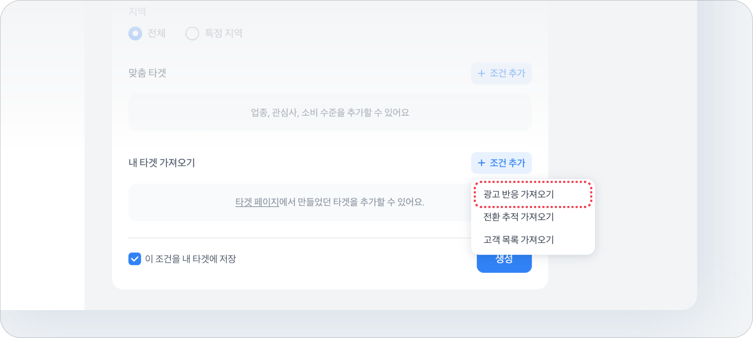
Task: Click the 맞춤 타겟 section heading
Action: [147, 73]
